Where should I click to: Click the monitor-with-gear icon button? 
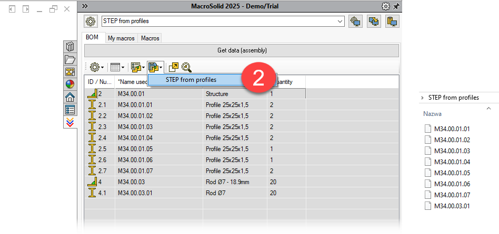(x=355, y=21)
